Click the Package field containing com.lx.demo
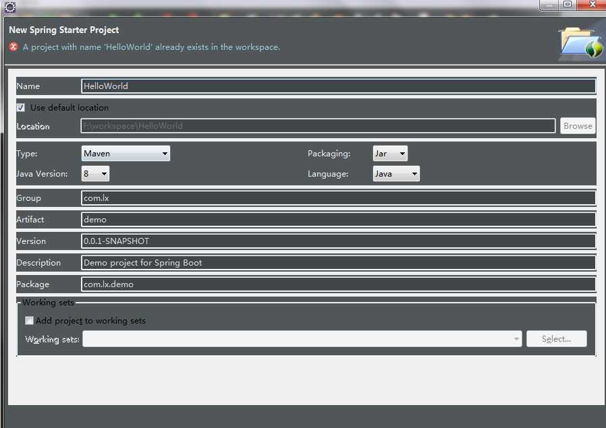 (338, 284)
